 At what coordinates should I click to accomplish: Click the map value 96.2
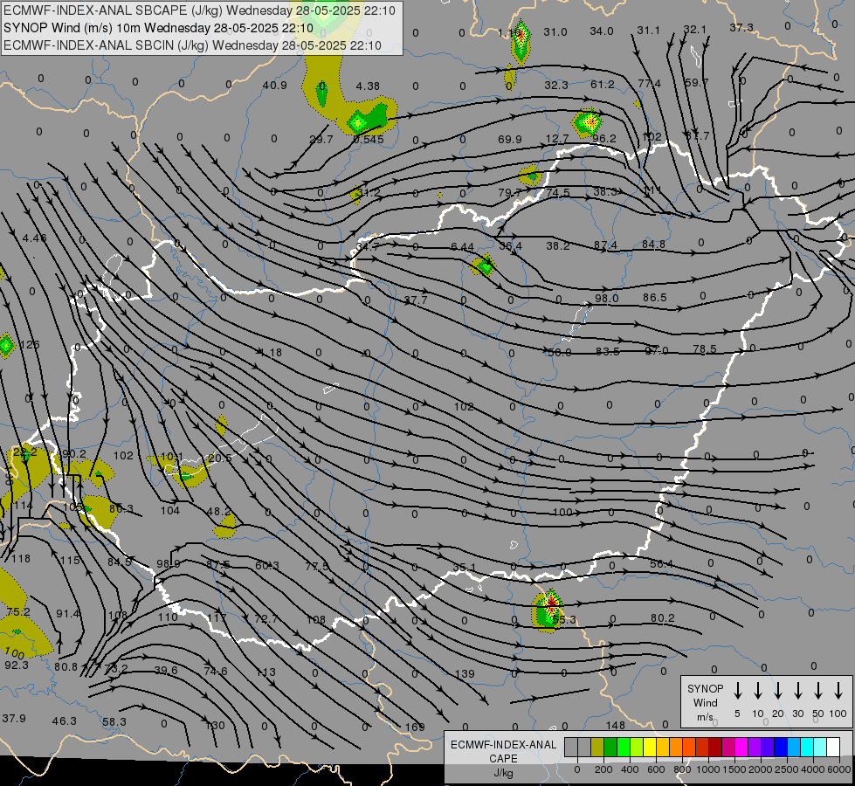[603, 139]
